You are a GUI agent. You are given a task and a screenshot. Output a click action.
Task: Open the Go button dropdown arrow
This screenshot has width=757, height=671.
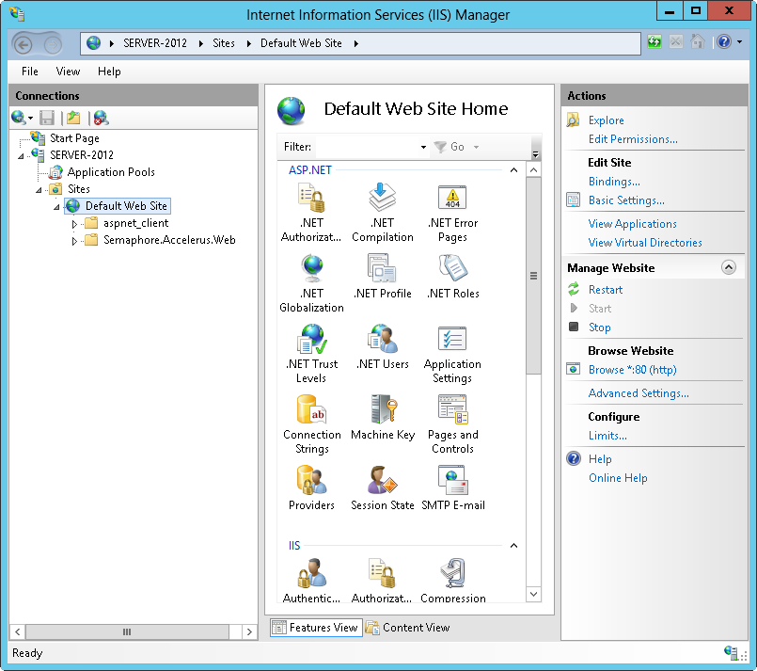[476, 147]
